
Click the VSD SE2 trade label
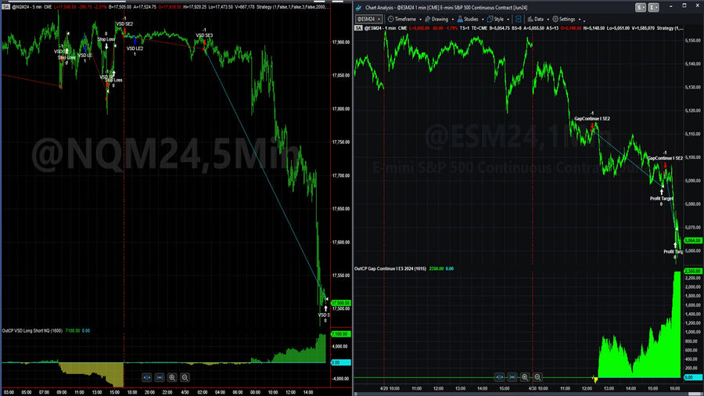124,23
